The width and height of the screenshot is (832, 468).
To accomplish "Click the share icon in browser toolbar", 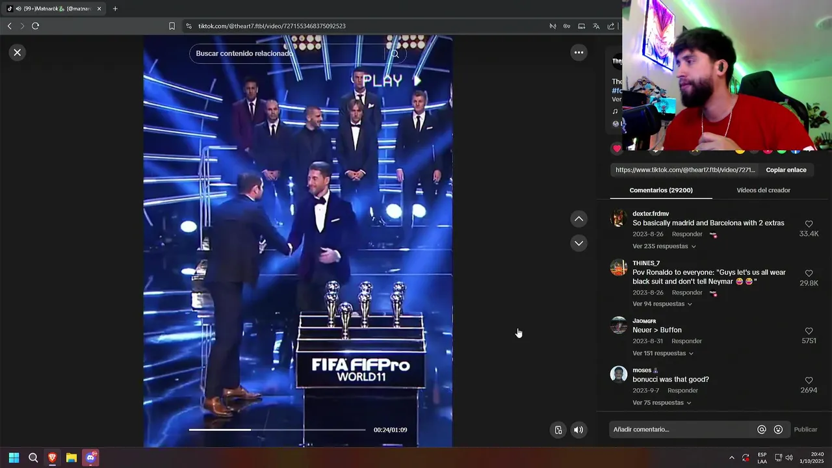I will click(611, 26).
